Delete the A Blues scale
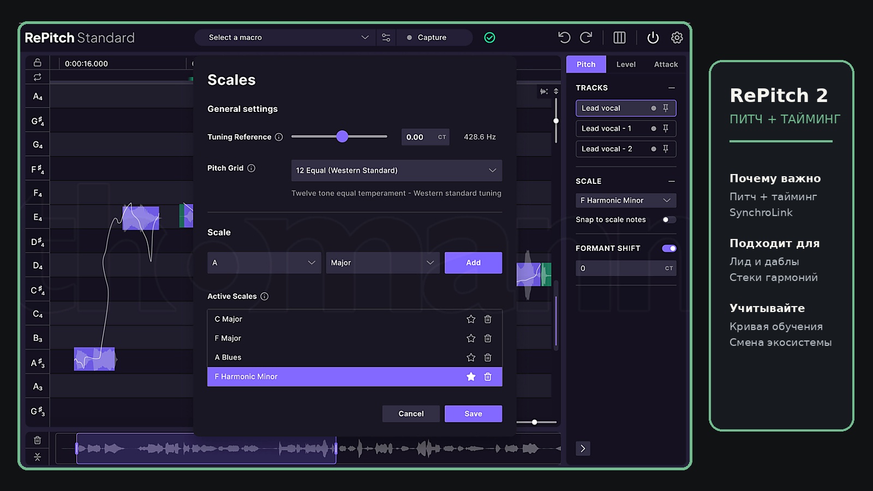This screenshot has width=873, height=491. click(488, 357)
